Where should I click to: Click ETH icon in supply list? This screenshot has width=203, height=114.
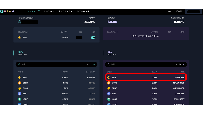coord(20,94)
